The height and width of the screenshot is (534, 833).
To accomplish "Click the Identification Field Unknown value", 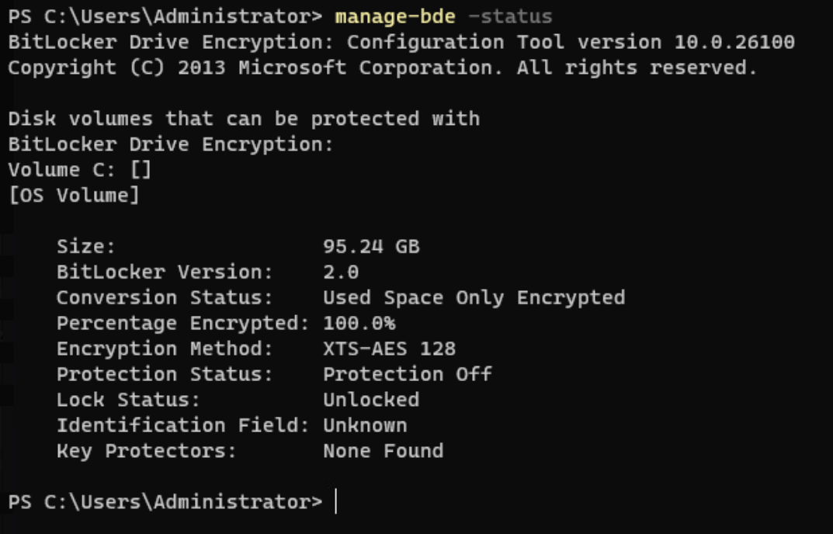I will tap(364, 425).
